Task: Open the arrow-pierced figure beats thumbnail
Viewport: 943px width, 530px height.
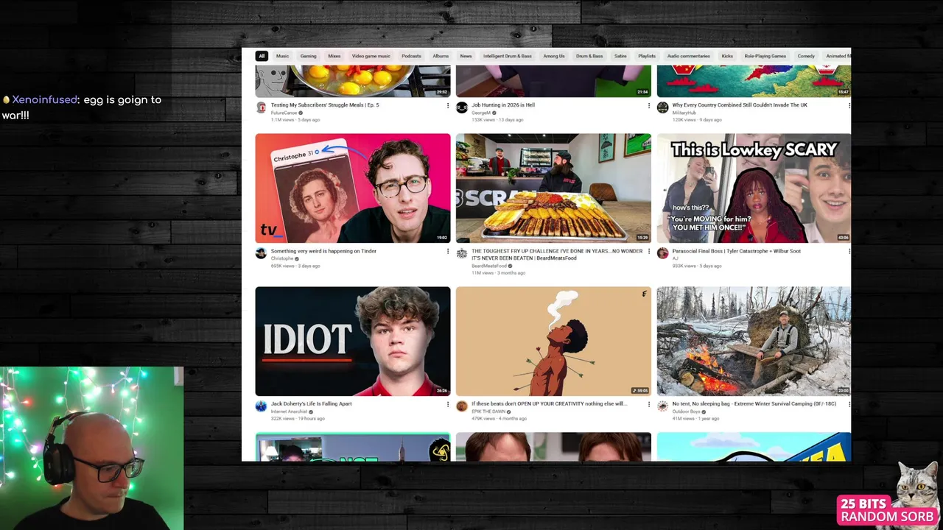Action: point(553,341)
